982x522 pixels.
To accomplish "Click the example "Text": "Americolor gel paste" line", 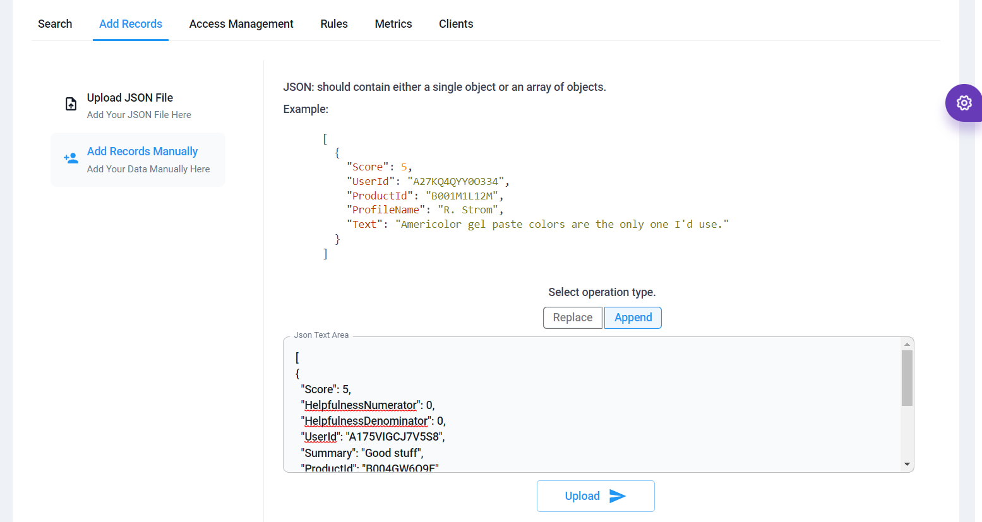I will pyautogui.click(x=537, y=224).
